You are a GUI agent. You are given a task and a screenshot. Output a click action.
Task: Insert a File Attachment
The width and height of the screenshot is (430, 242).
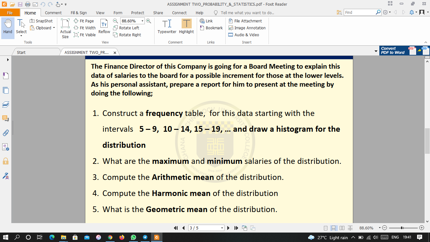click(x=245, y=21)
